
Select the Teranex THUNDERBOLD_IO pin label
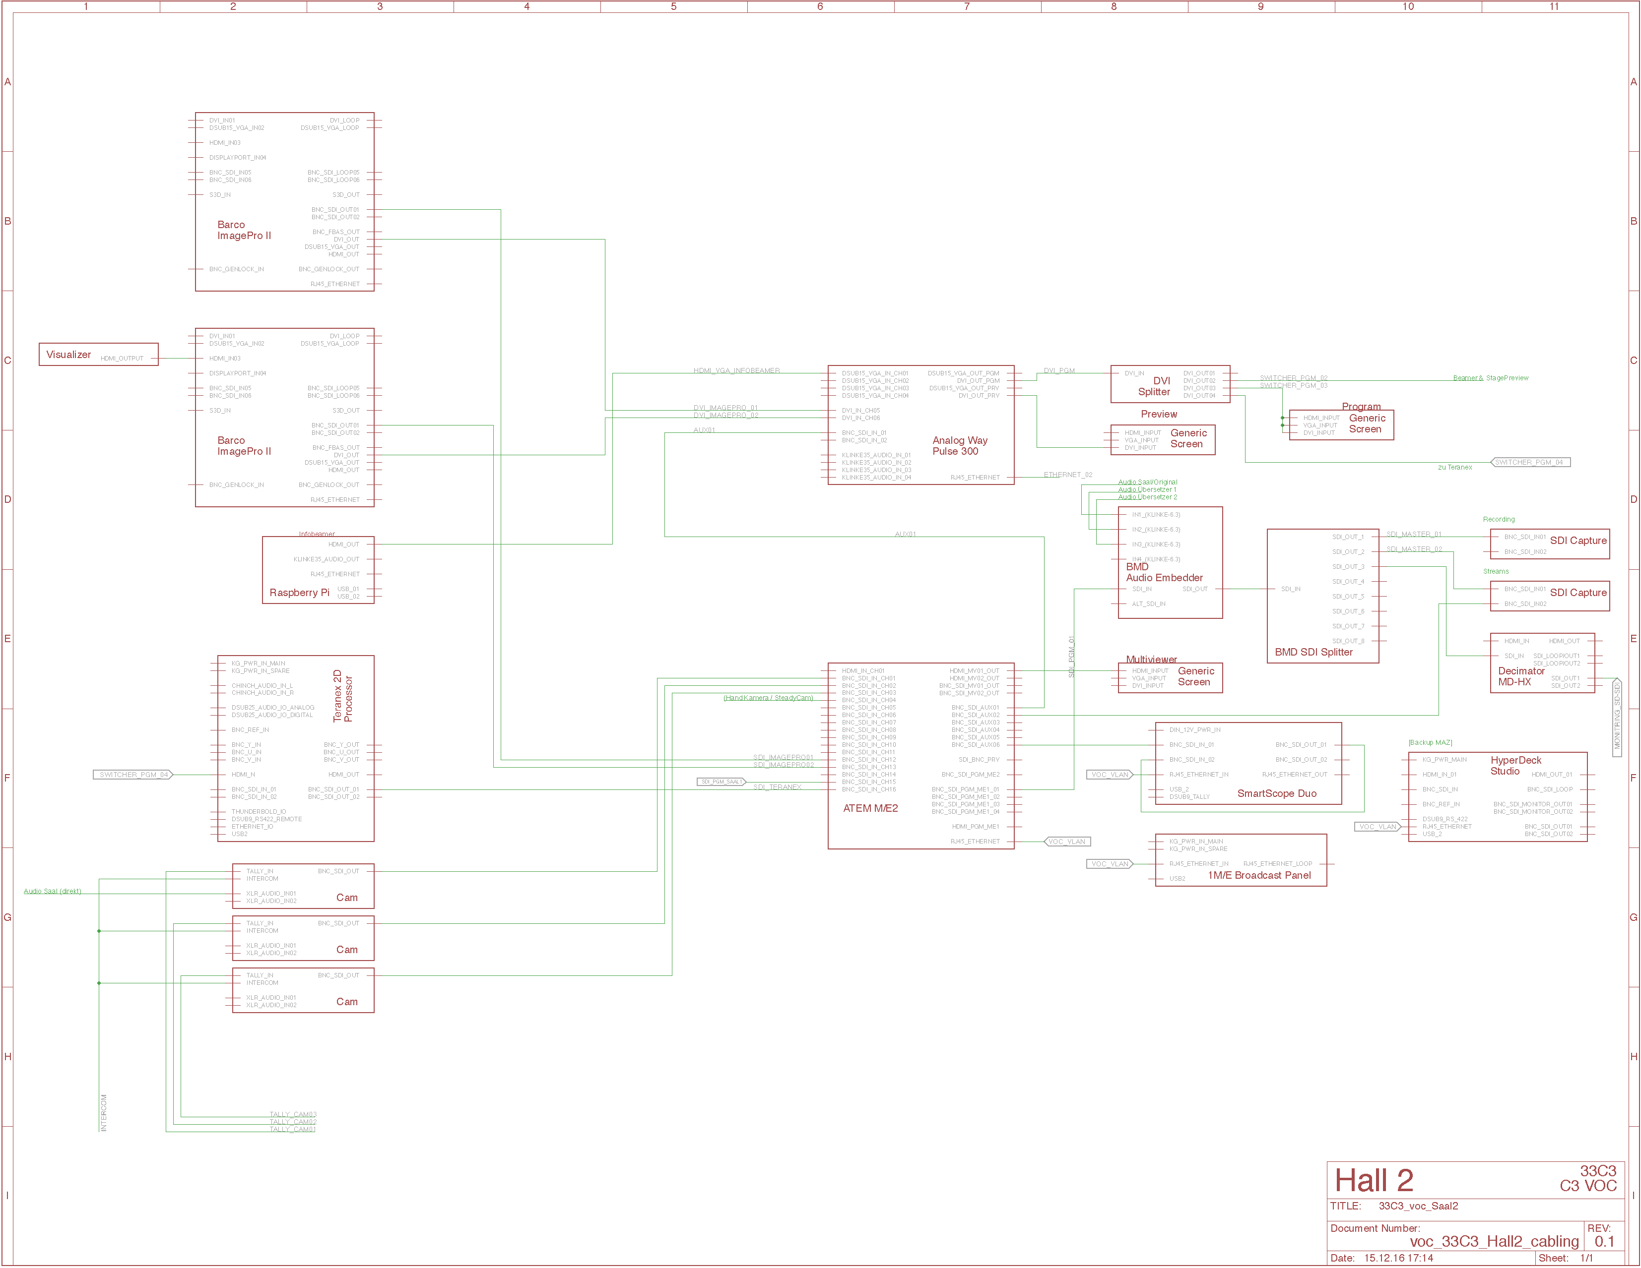259,812
